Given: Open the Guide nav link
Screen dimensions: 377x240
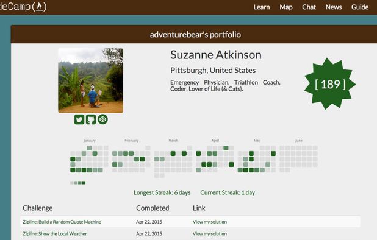Looking at the screenshot, I should pyautogui.click(x=360, y=7).
